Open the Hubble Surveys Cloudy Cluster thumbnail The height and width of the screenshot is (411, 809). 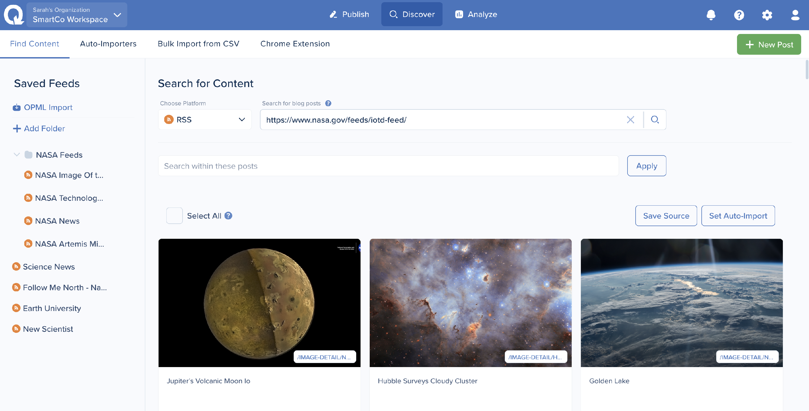point(470,302)
